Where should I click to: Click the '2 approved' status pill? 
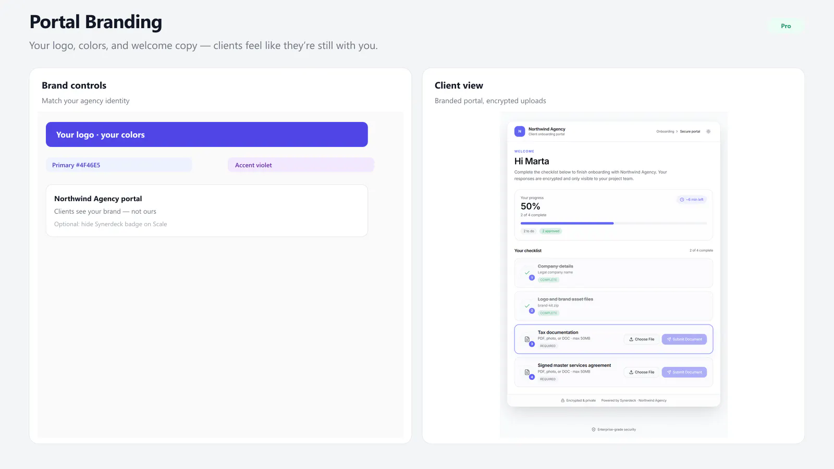[550, 231]
